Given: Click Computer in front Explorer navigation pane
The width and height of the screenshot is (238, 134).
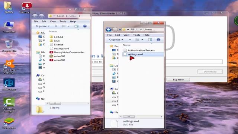Looking at the screenshot, I should [114, 89].
